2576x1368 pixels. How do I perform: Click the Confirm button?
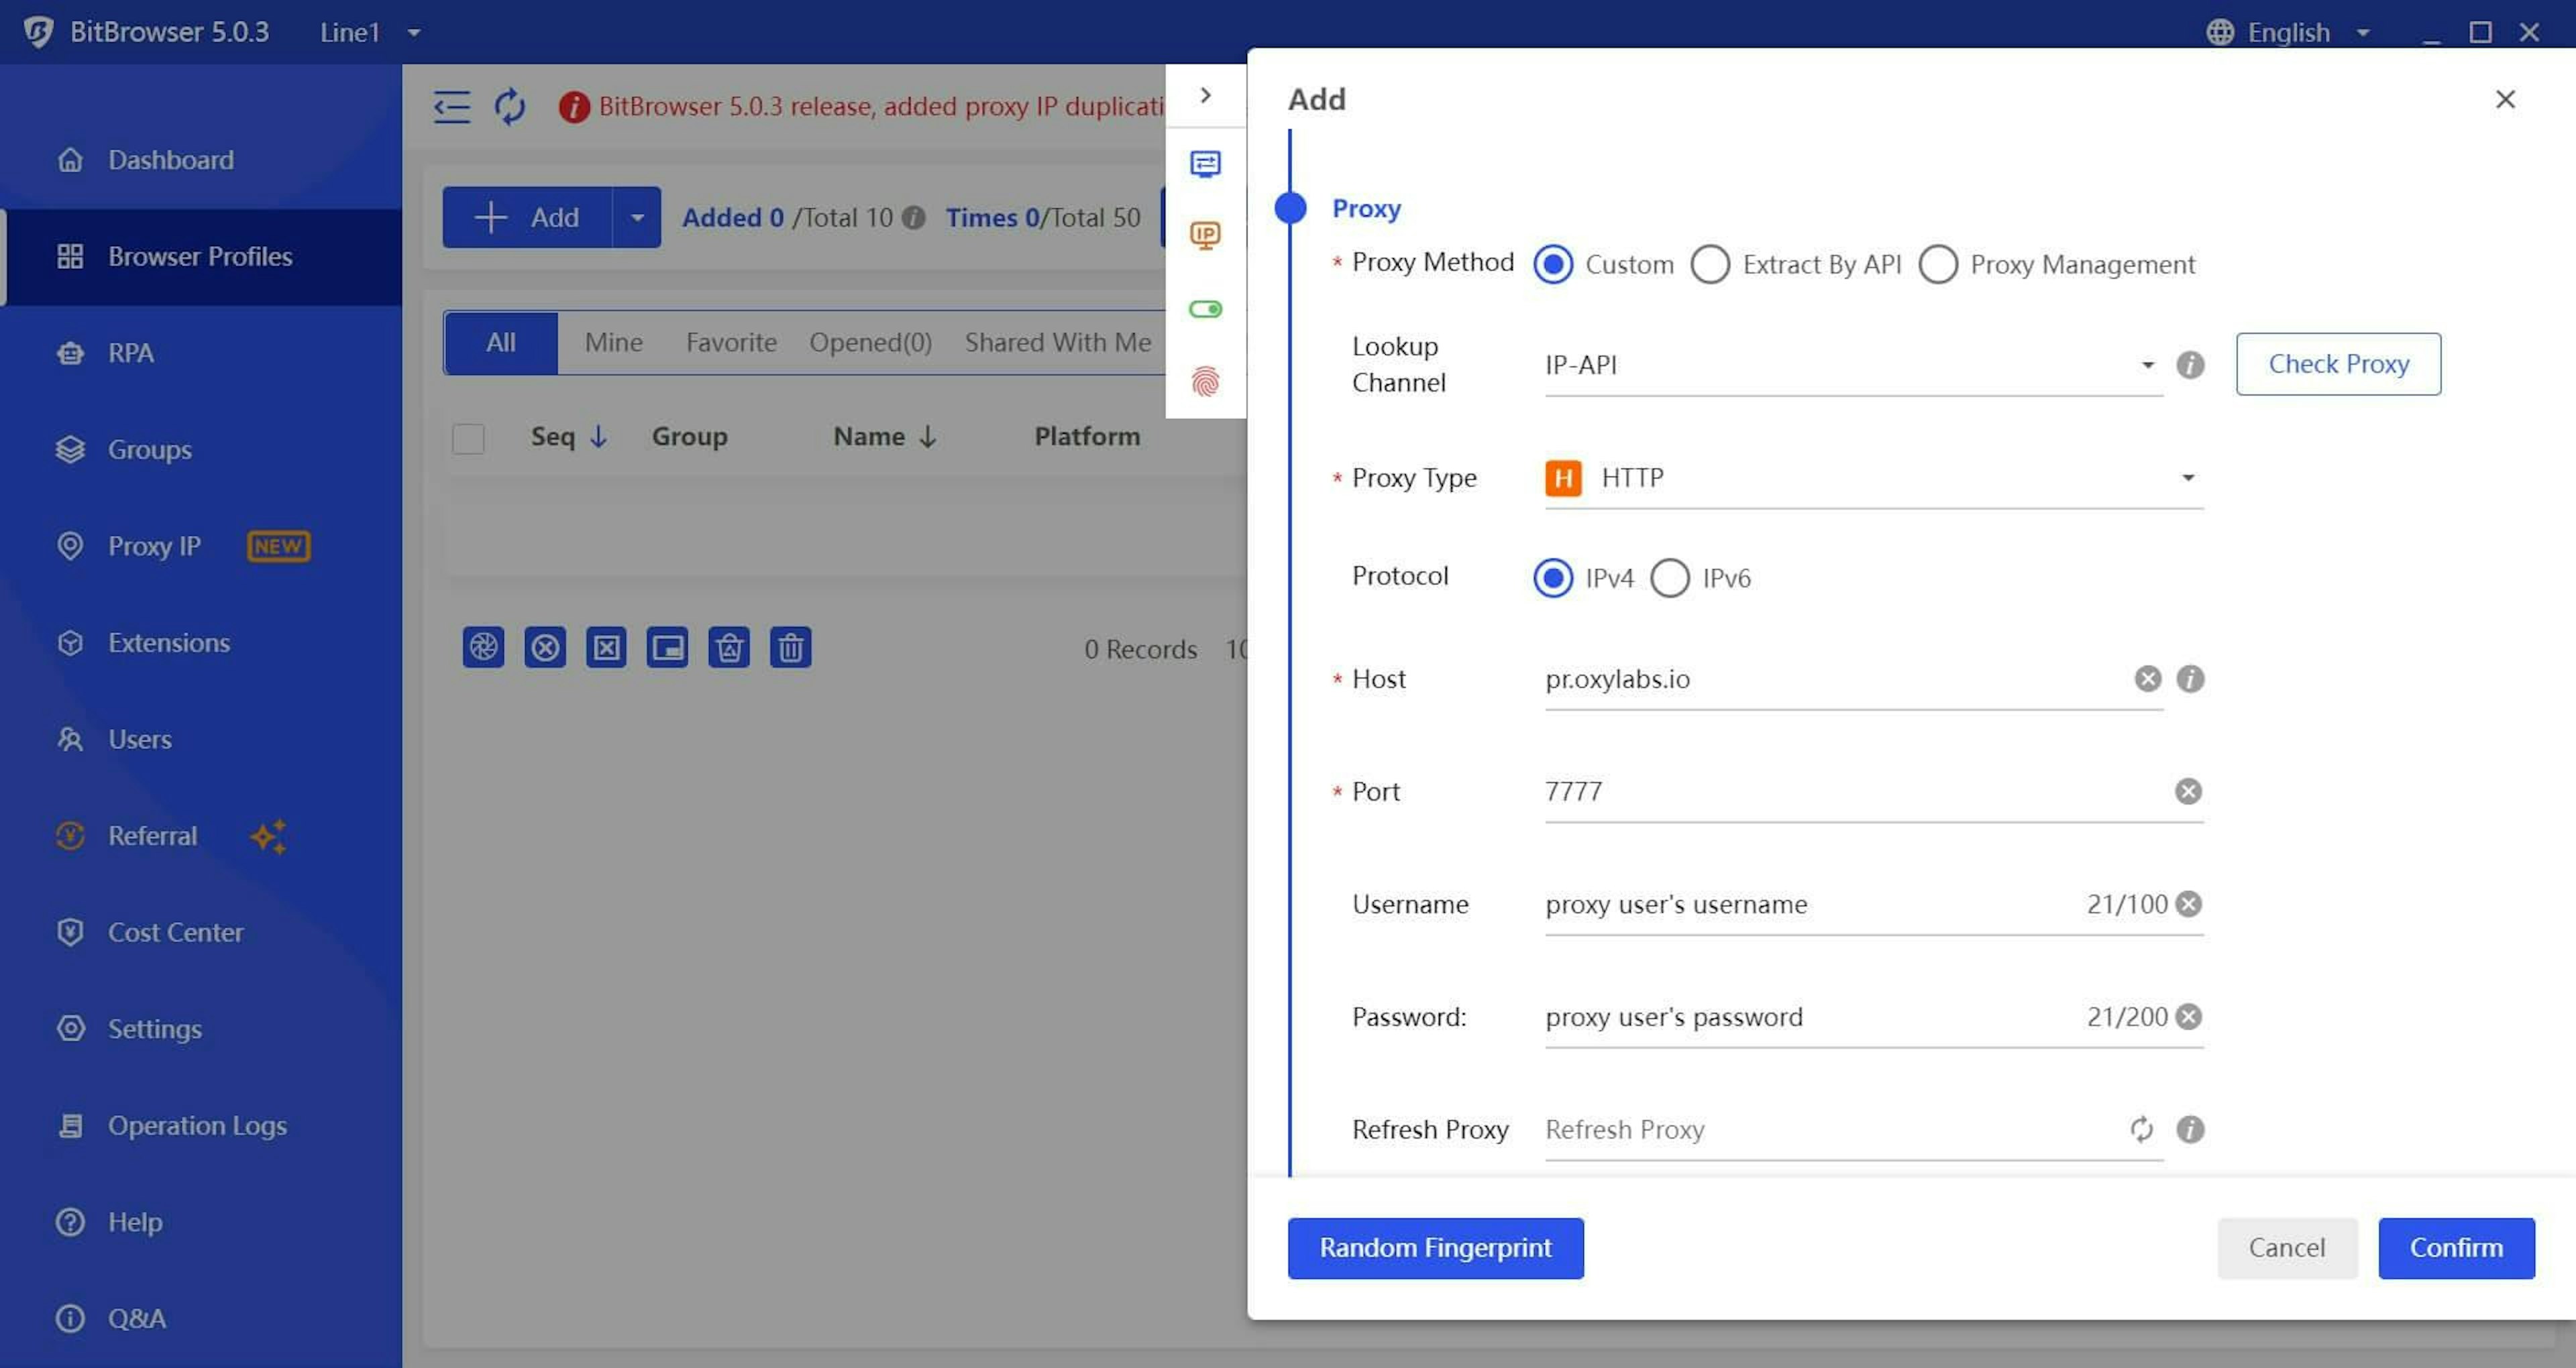2456,1248
